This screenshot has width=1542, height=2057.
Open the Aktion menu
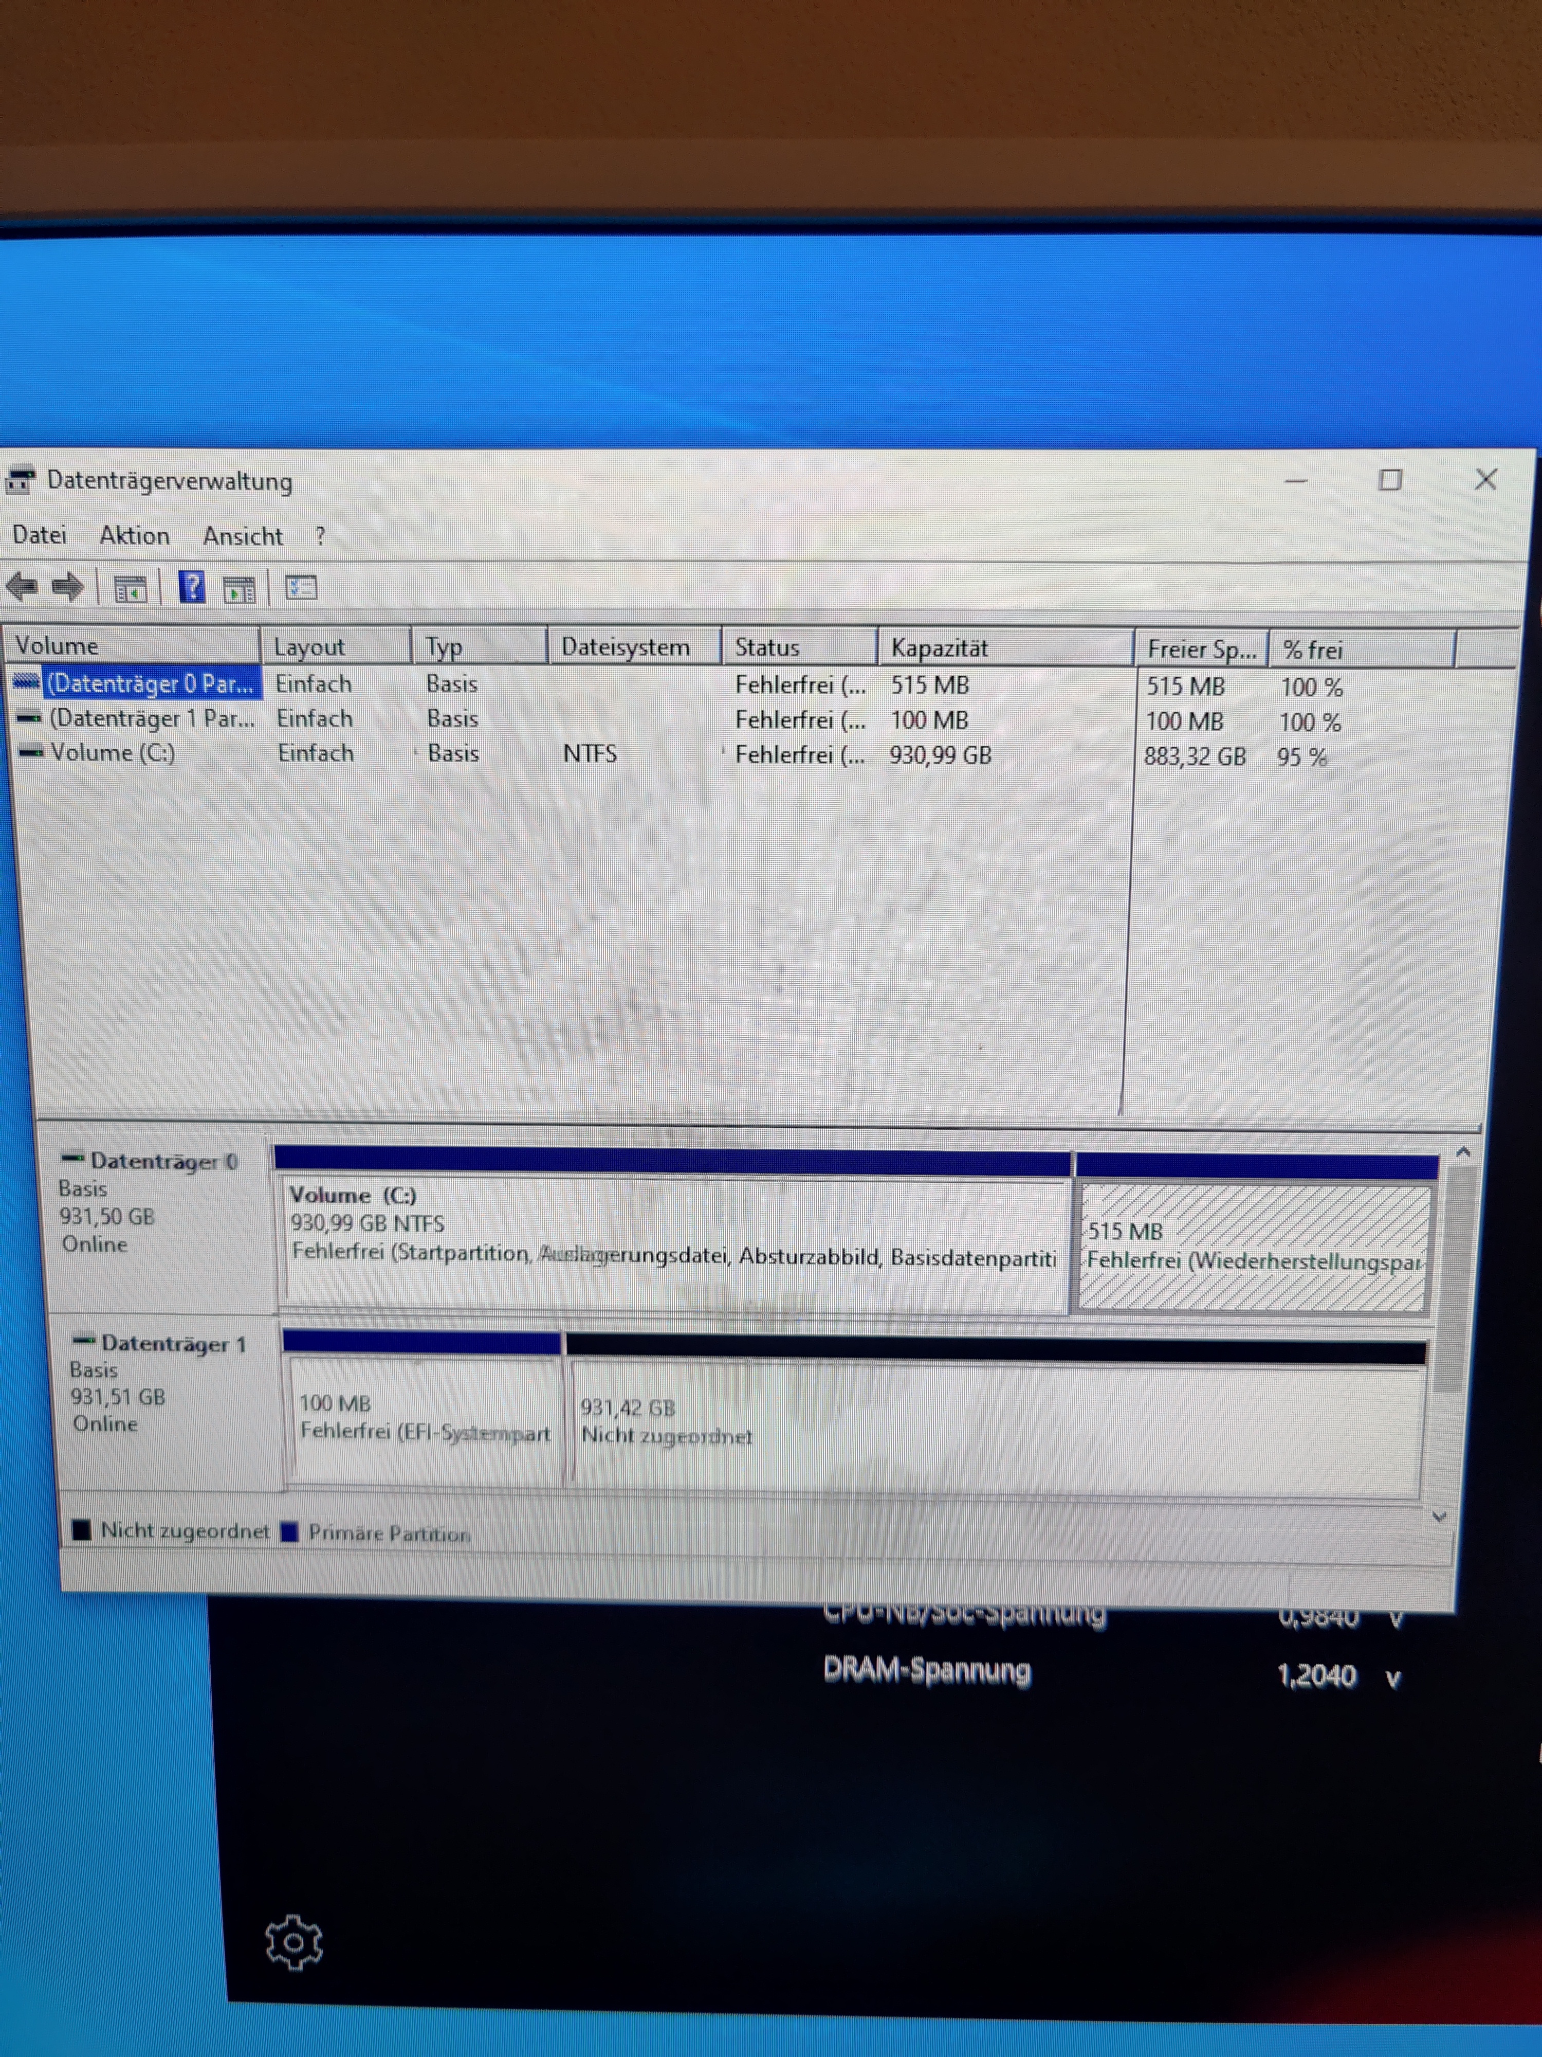pyautogui.click(x=135, y=536)
